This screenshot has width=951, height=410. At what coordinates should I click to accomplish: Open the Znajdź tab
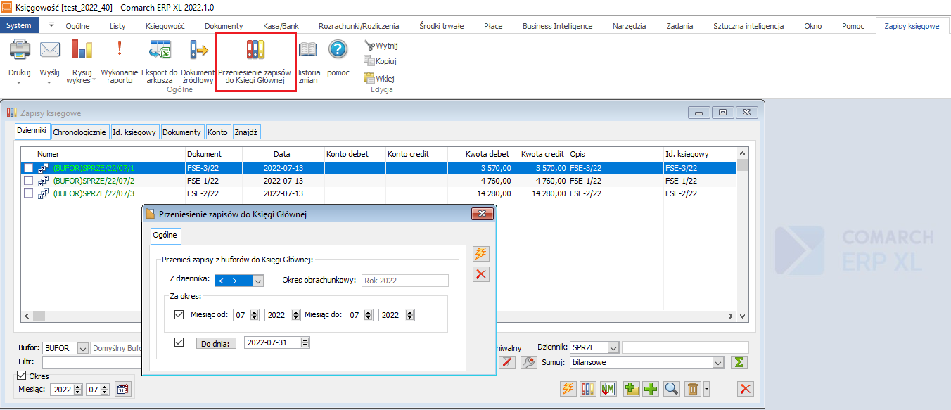point(246,132)
